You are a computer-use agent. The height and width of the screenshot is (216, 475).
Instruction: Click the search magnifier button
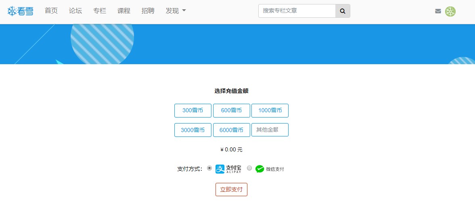click(343, 11)
